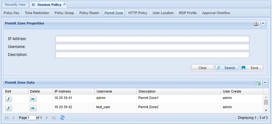Sort by the Description column header
This screenshot has height=124, width=272.
tap(179, 91)
